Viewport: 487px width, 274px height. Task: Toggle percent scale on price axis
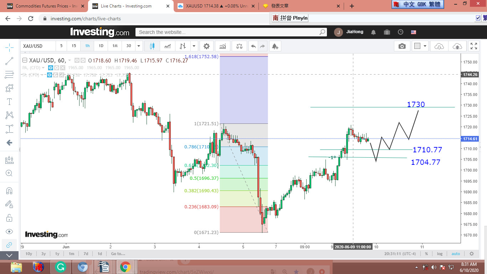pos(426,254)
